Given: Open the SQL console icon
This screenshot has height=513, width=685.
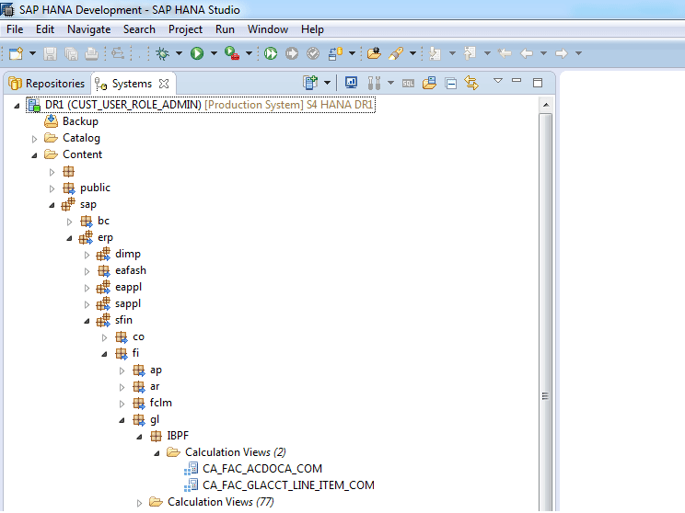Looking at the screenshot, I should point(408,84).
